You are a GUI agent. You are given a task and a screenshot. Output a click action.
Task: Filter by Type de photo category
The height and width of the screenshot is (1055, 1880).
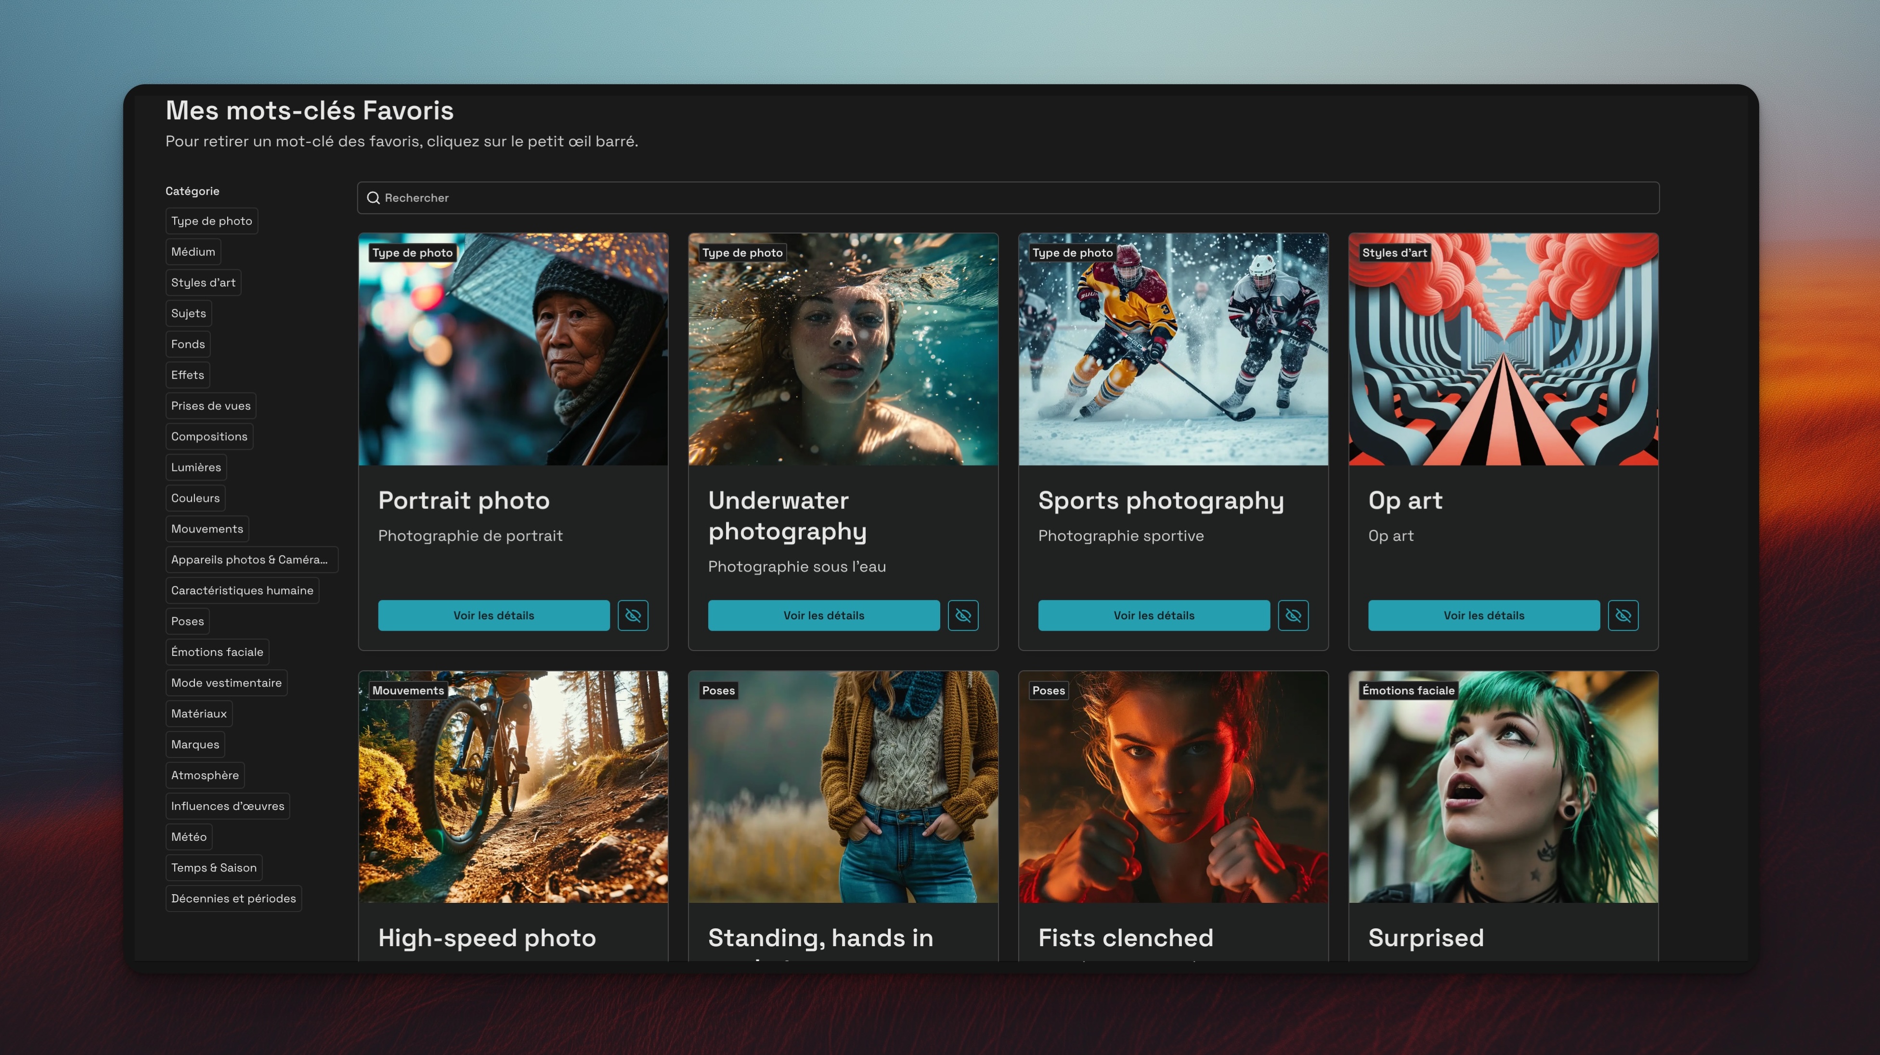211,221
